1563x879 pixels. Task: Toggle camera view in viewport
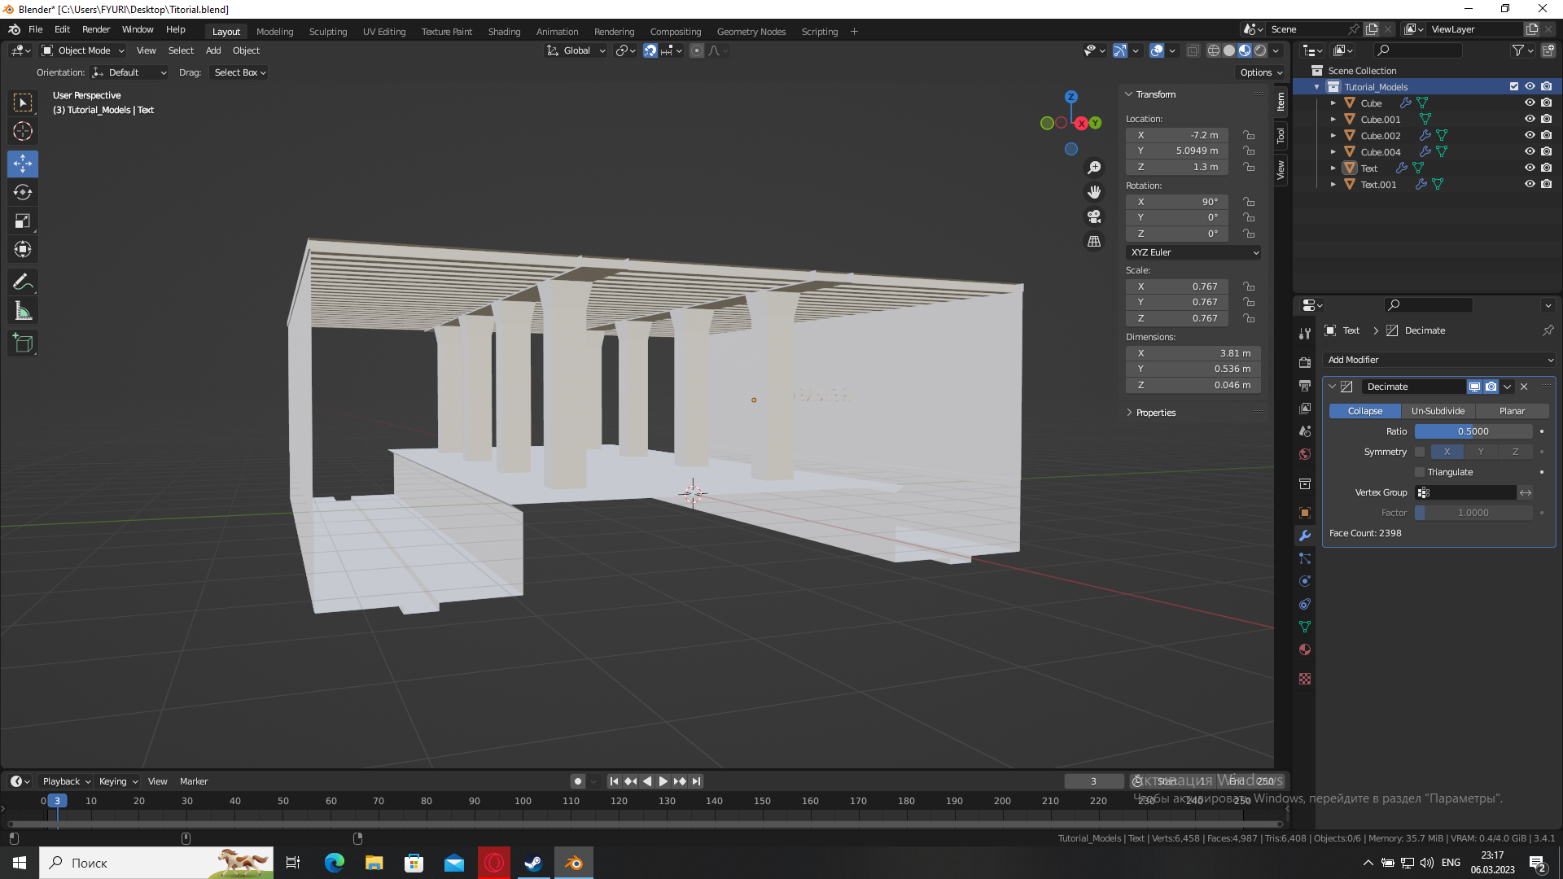[1094, 216]
